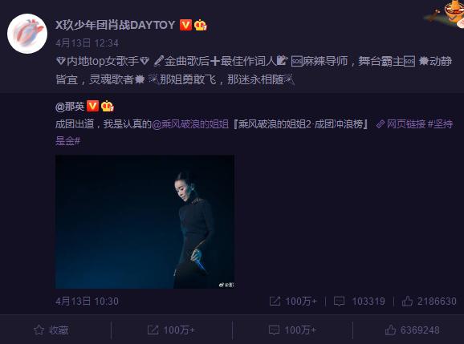Open the @那英 profile link
The width and height of the screenshot is (464, 344).
[70, 106]
